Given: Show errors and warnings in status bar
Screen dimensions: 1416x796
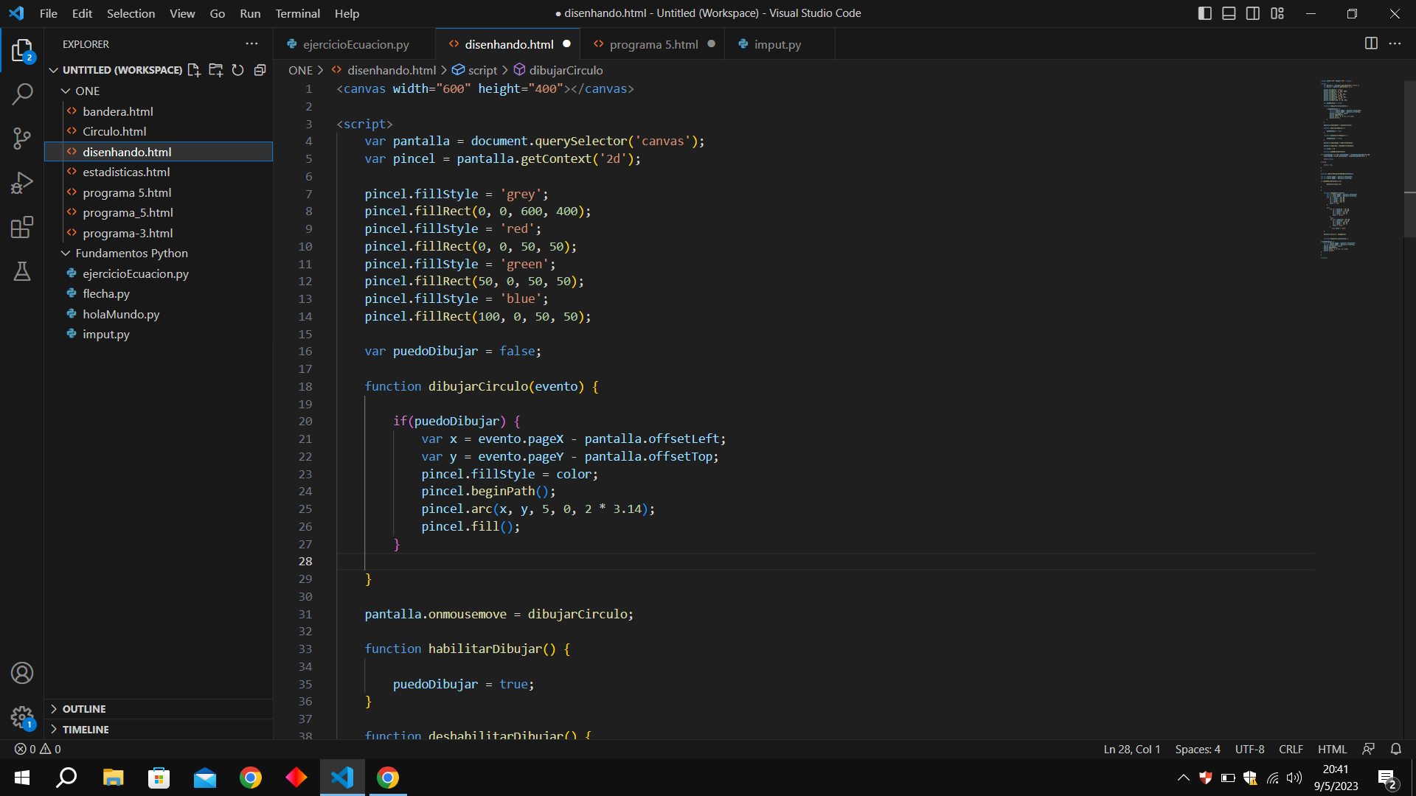Looking at the screenshot, I should tap(38, 749).
